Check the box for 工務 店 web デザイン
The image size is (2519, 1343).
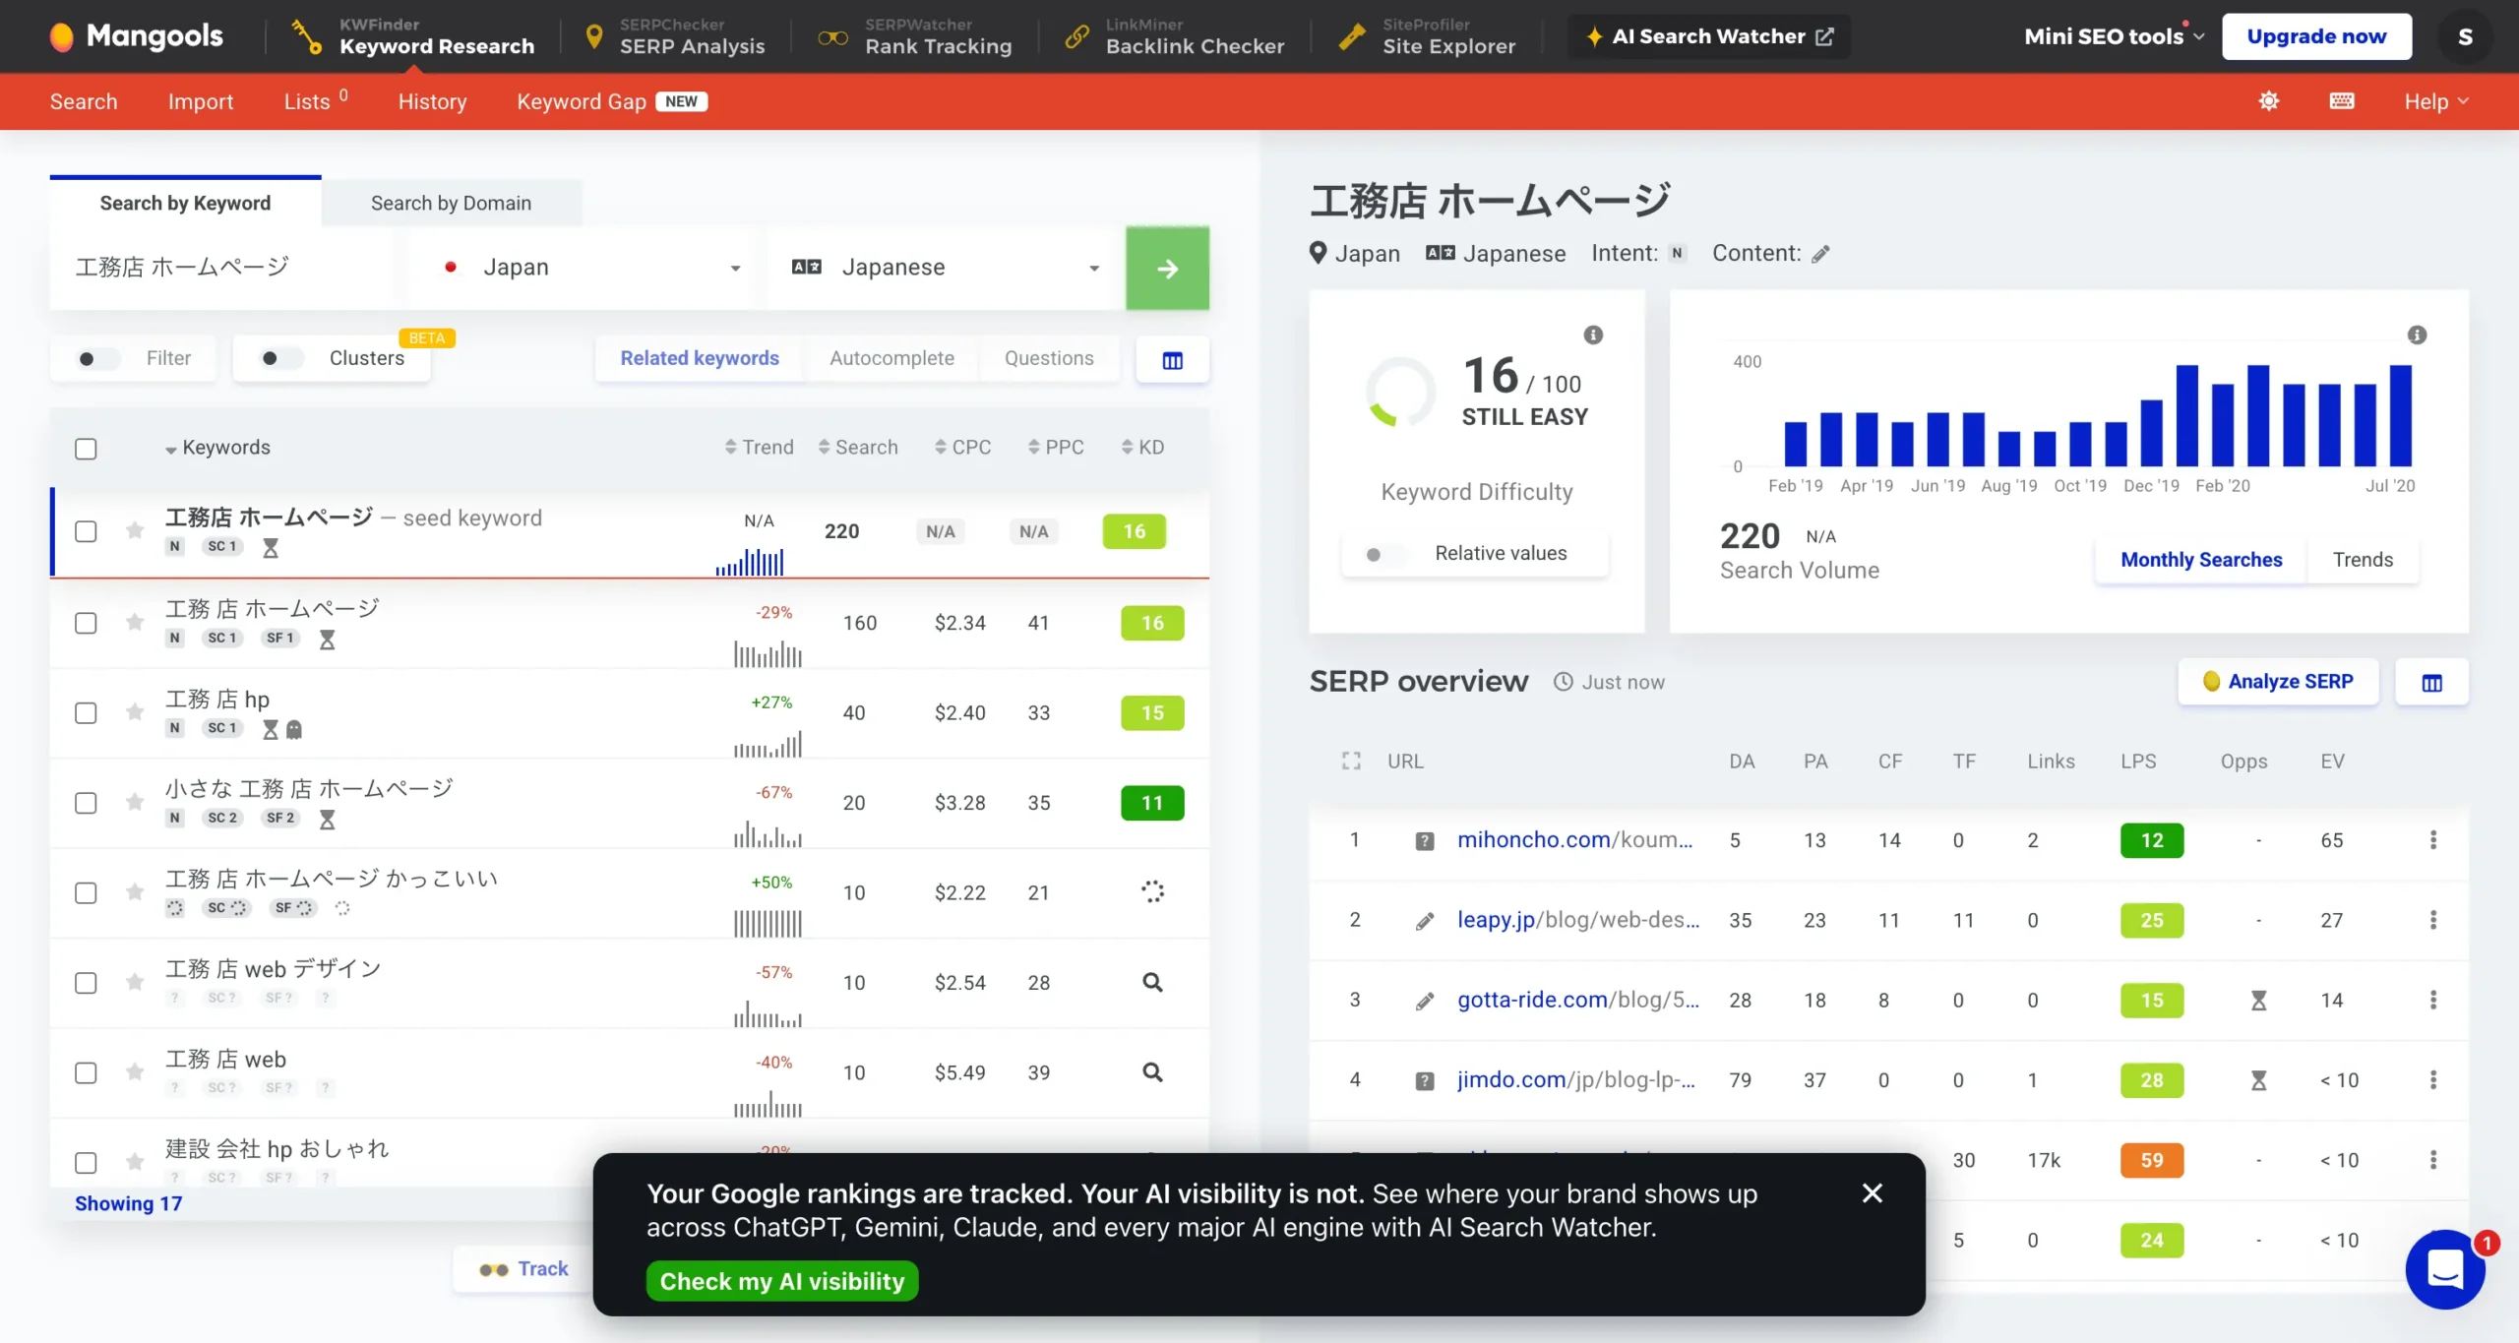pos(86,983)
